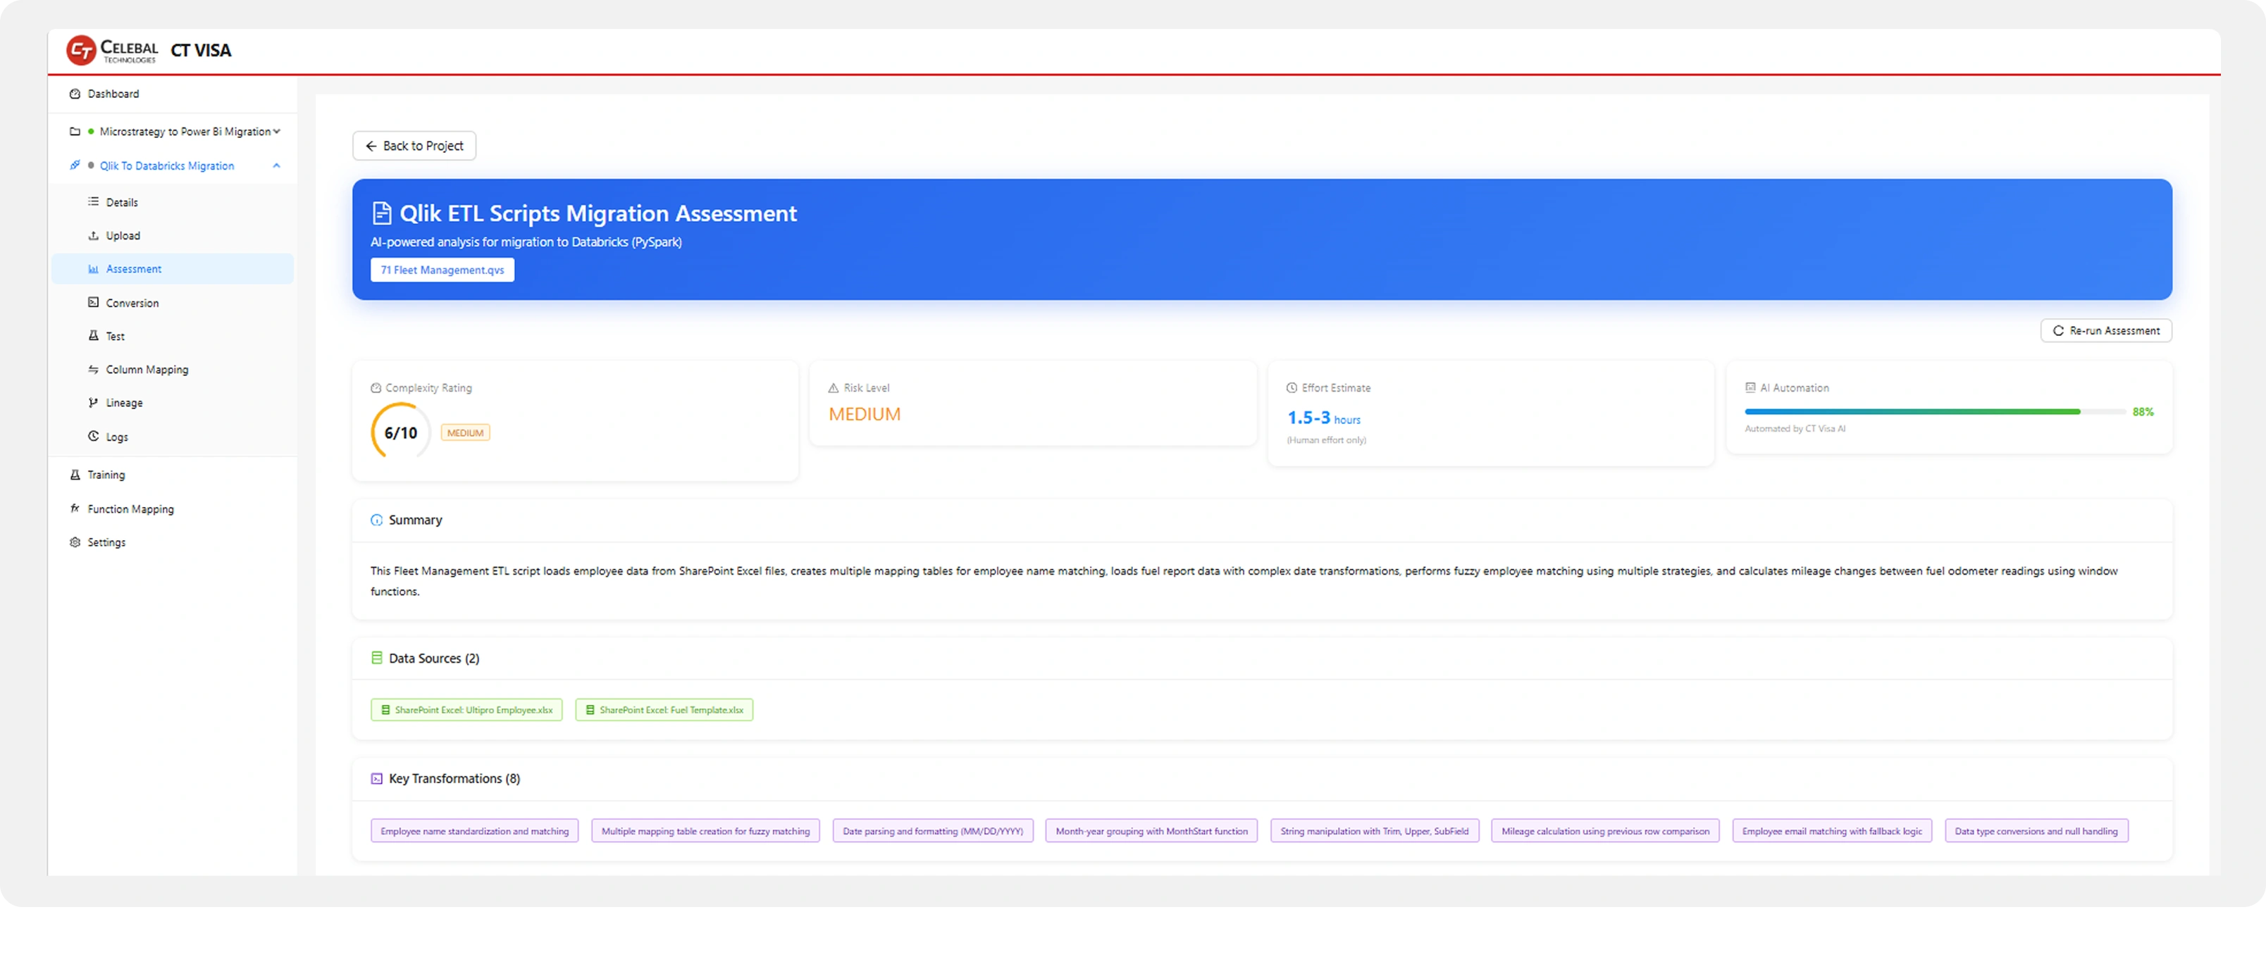Click the Summary info icon
Screen dimensions: 2266x969
376,520
